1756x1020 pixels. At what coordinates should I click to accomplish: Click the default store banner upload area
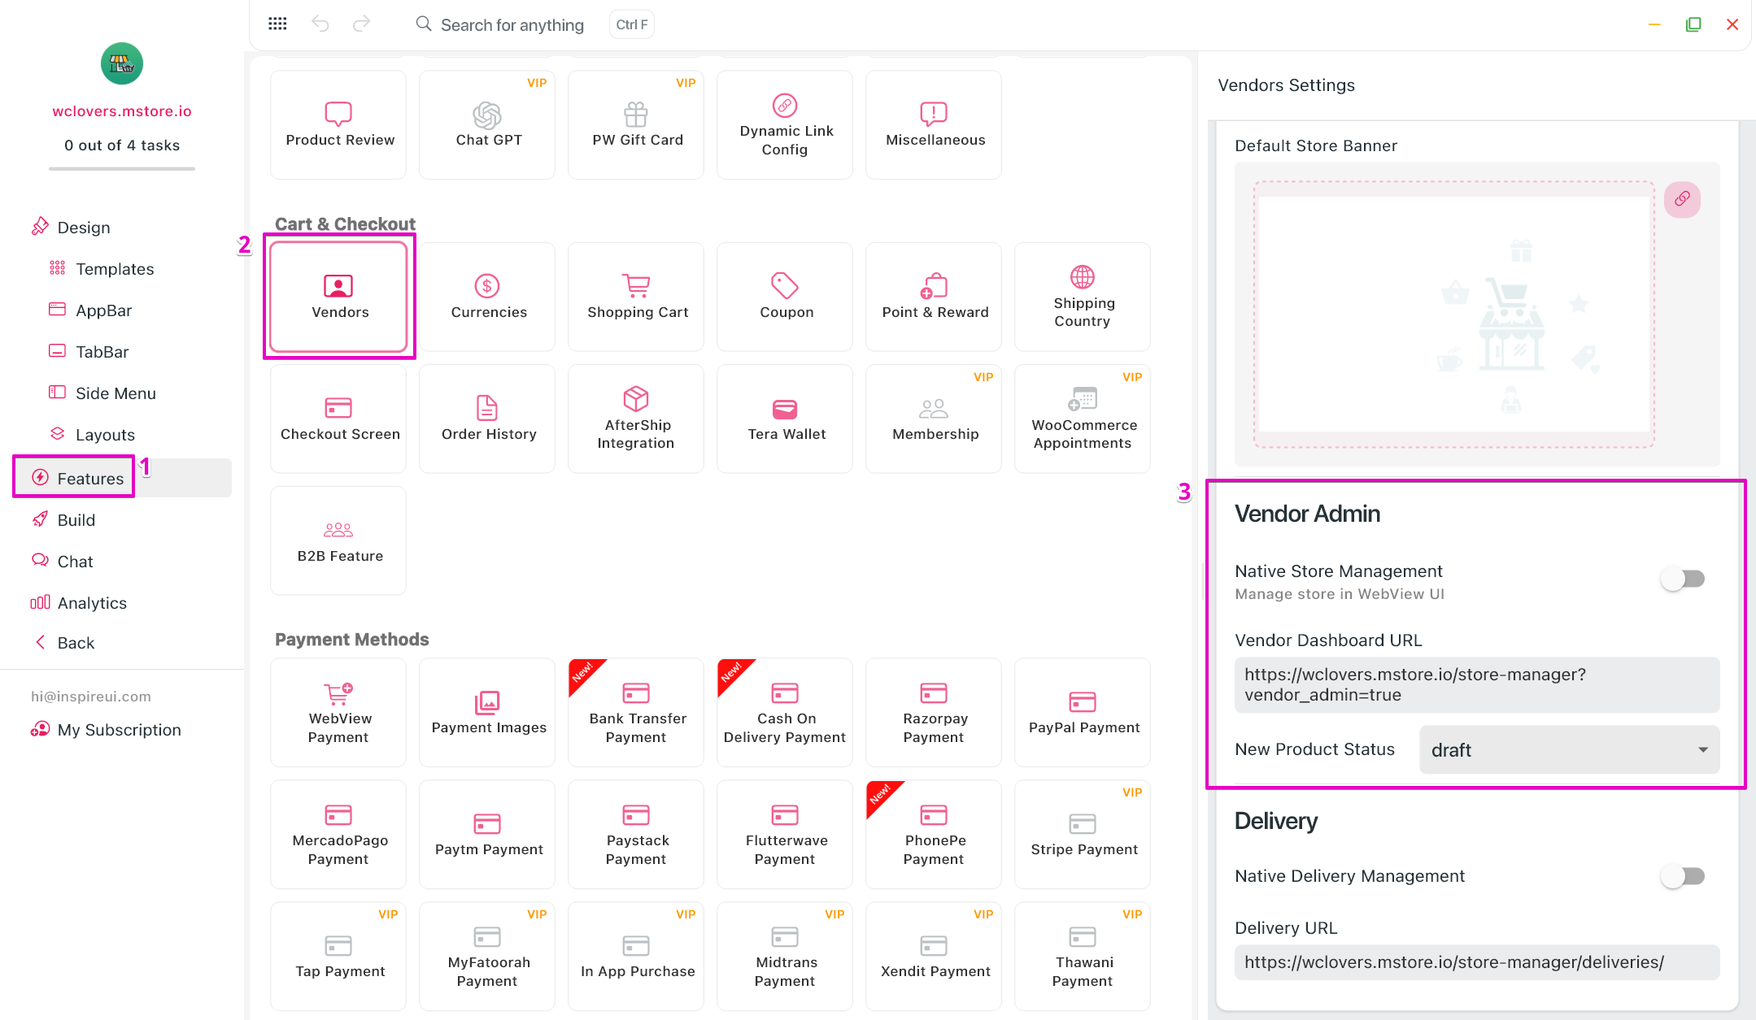pyautogui.click(x=1453, y=314)
